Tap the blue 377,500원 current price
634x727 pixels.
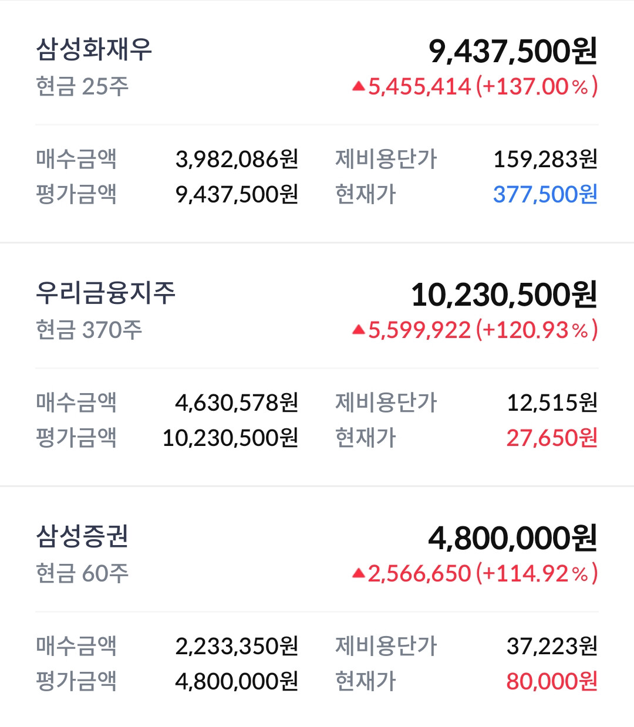click(545, 194)
